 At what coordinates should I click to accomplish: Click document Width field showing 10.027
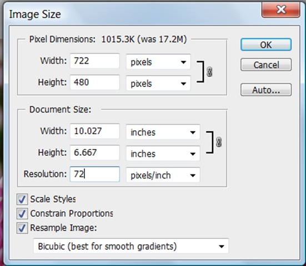(x=95, y=131)
